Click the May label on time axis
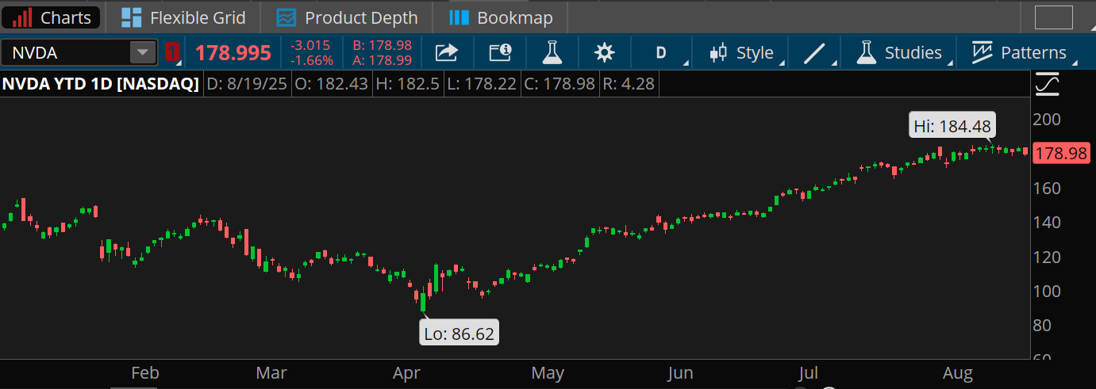1096x389 pixels. tap(548, 372)
